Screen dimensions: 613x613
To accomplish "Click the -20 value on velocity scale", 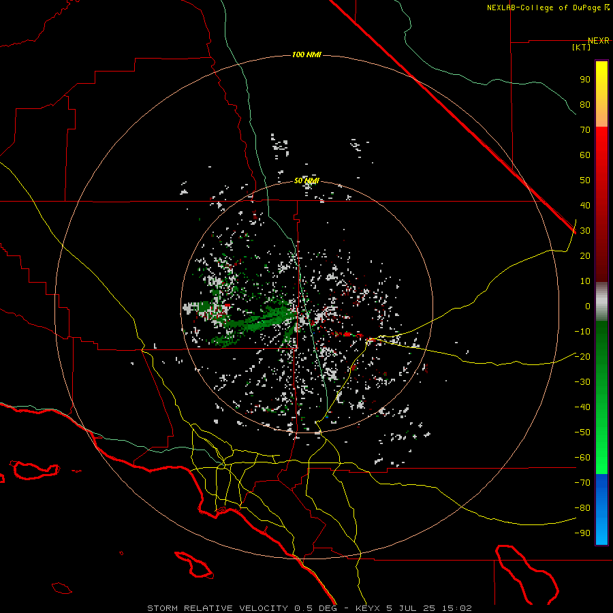I will 582,356.
